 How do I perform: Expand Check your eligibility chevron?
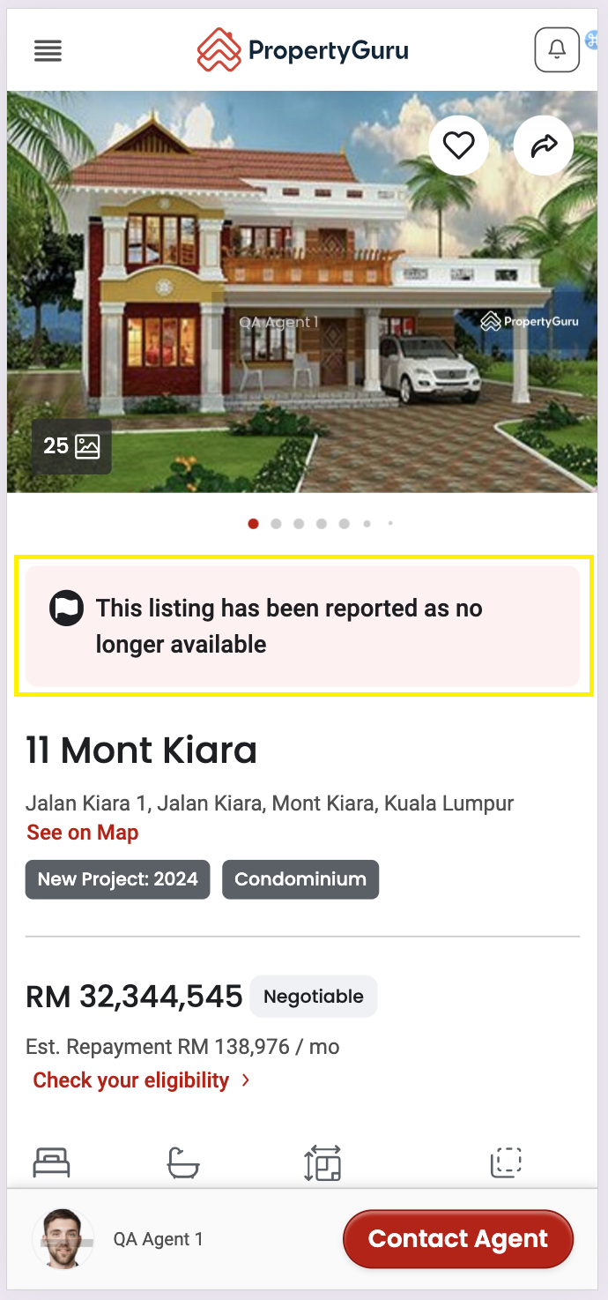246,1080
